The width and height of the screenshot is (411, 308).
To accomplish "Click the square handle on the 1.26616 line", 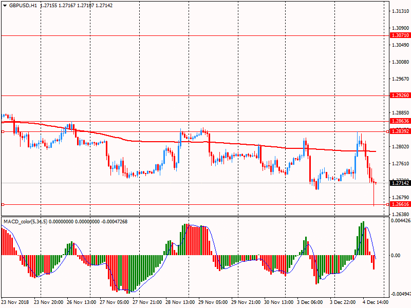I will [3, 204].
